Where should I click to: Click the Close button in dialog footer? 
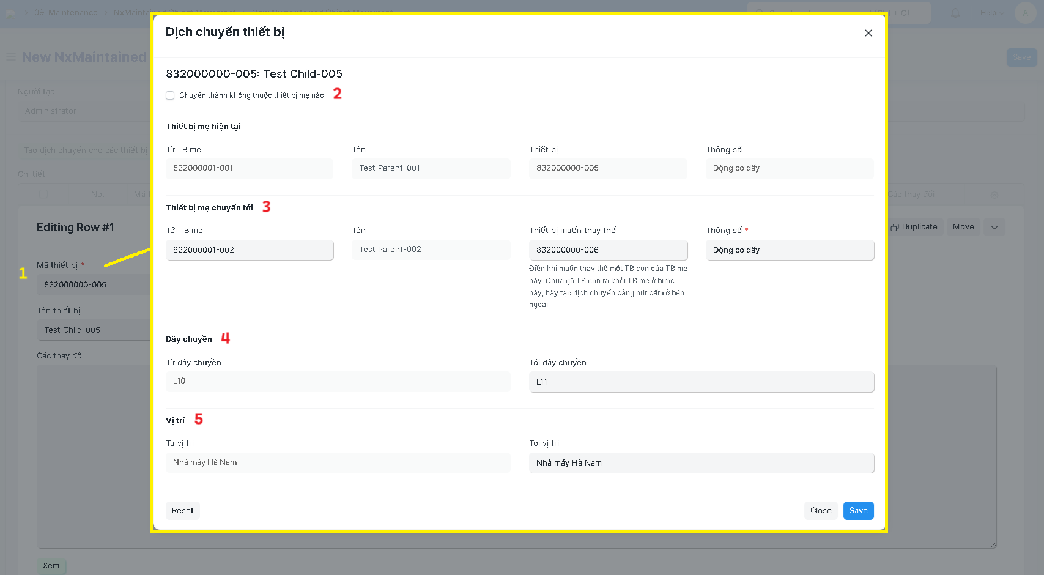coord(820,511)
